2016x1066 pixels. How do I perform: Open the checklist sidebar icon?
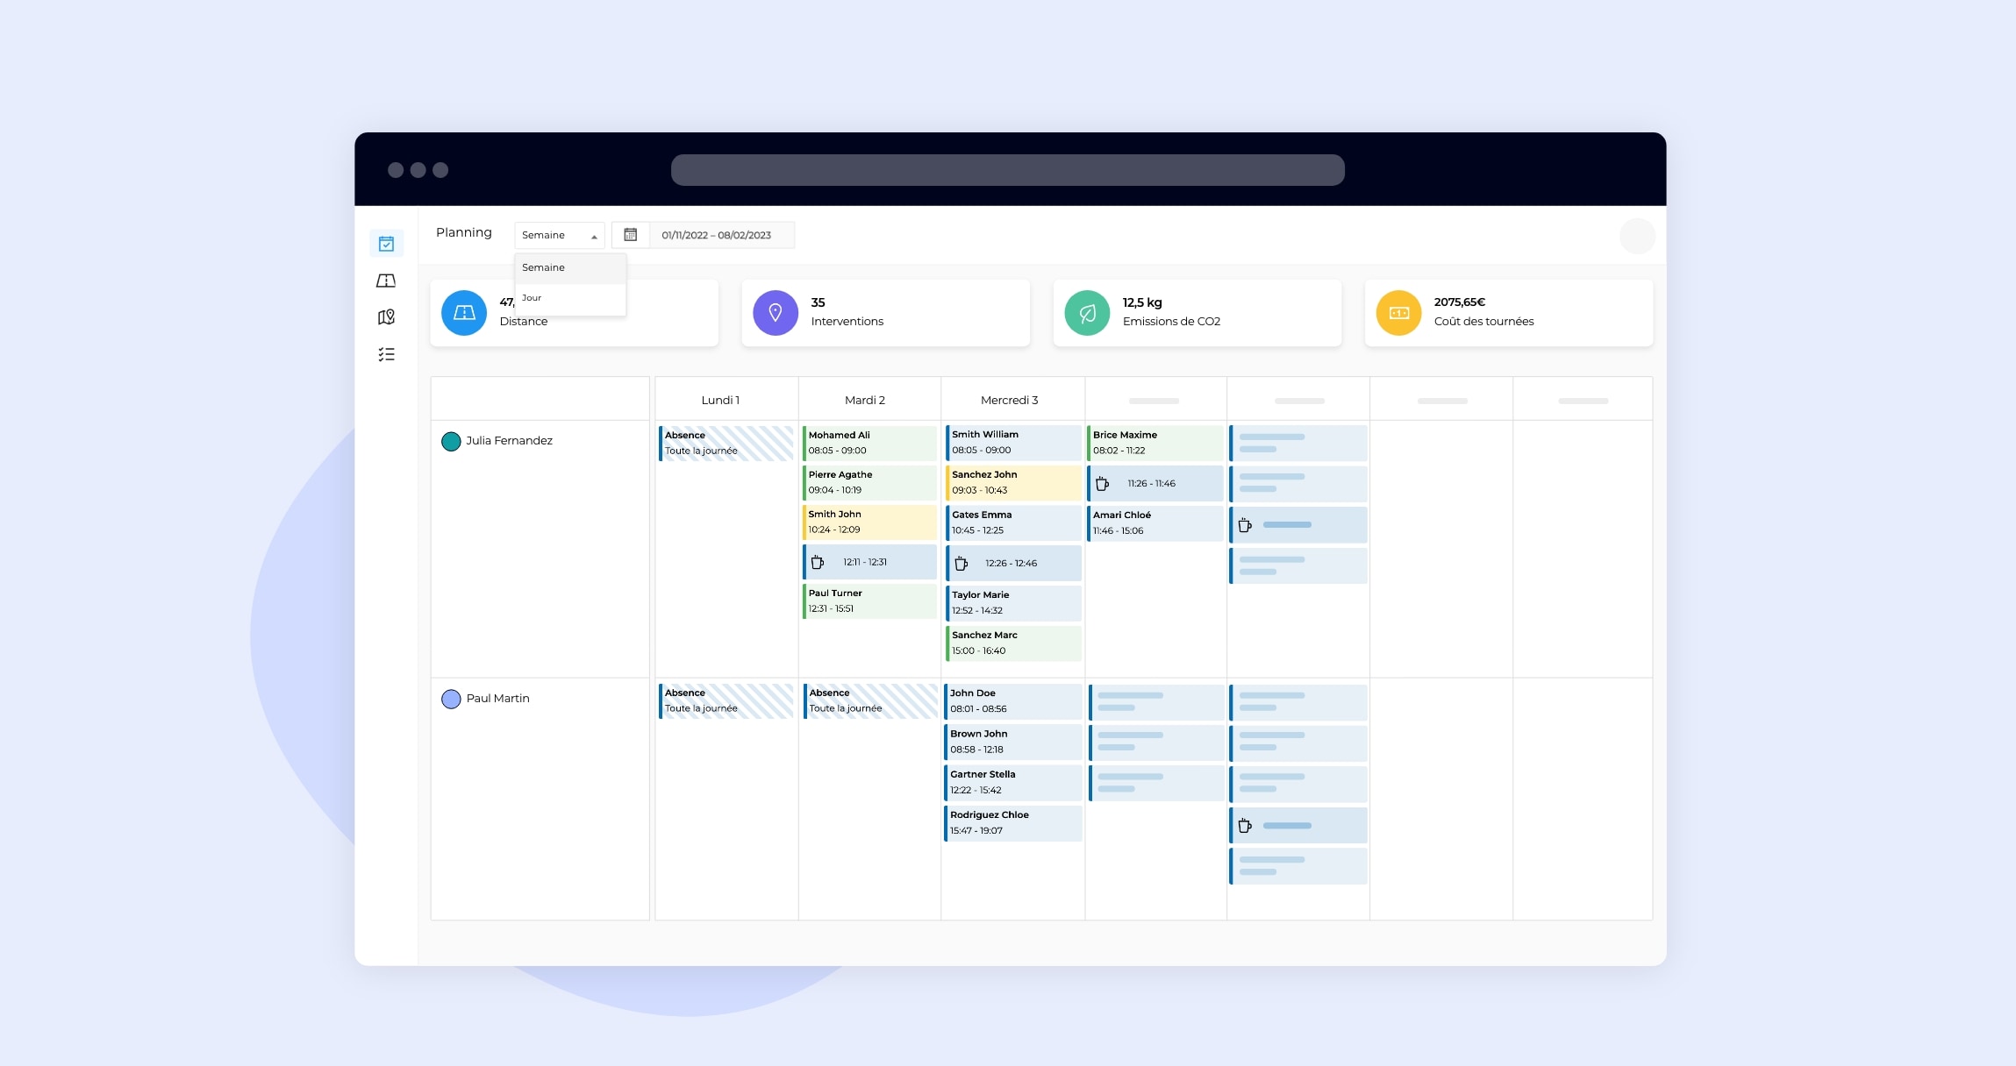click(386, 354)
